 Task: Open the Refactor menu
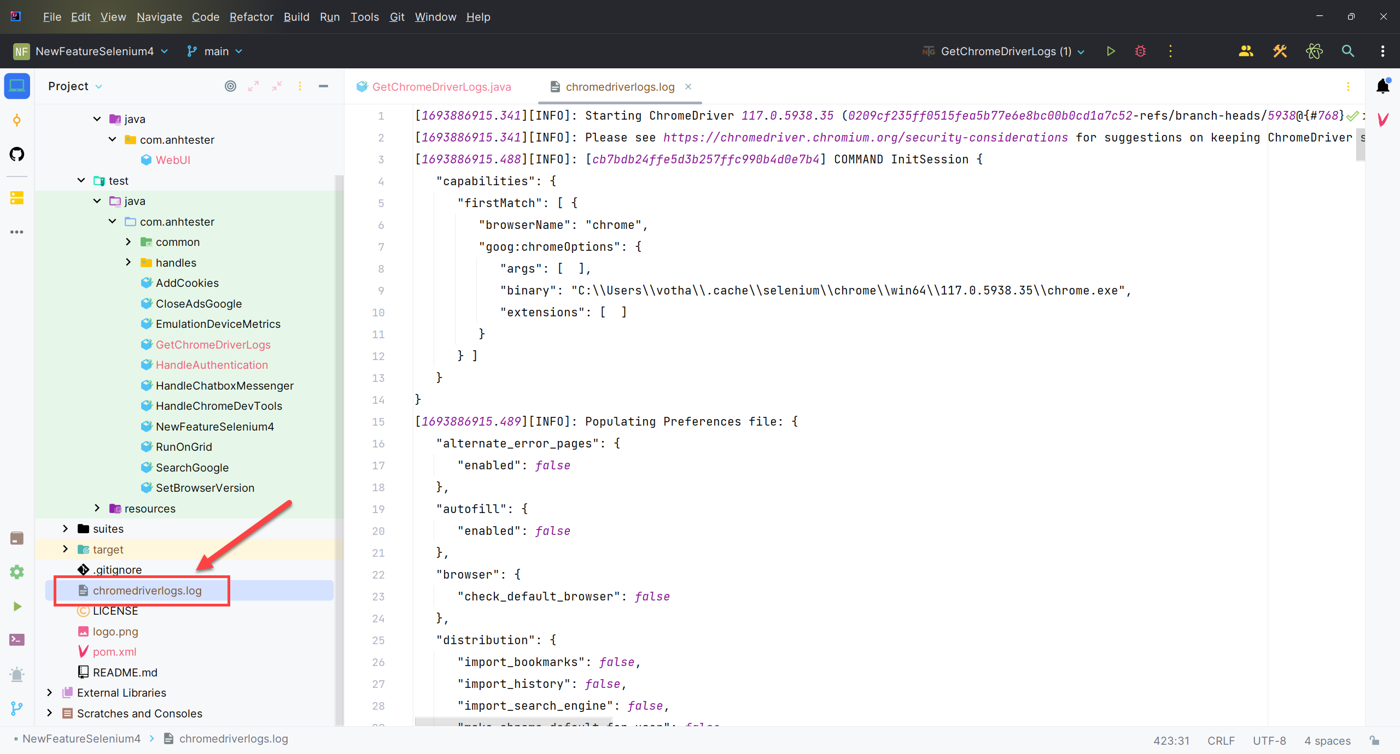pos(251,17)
